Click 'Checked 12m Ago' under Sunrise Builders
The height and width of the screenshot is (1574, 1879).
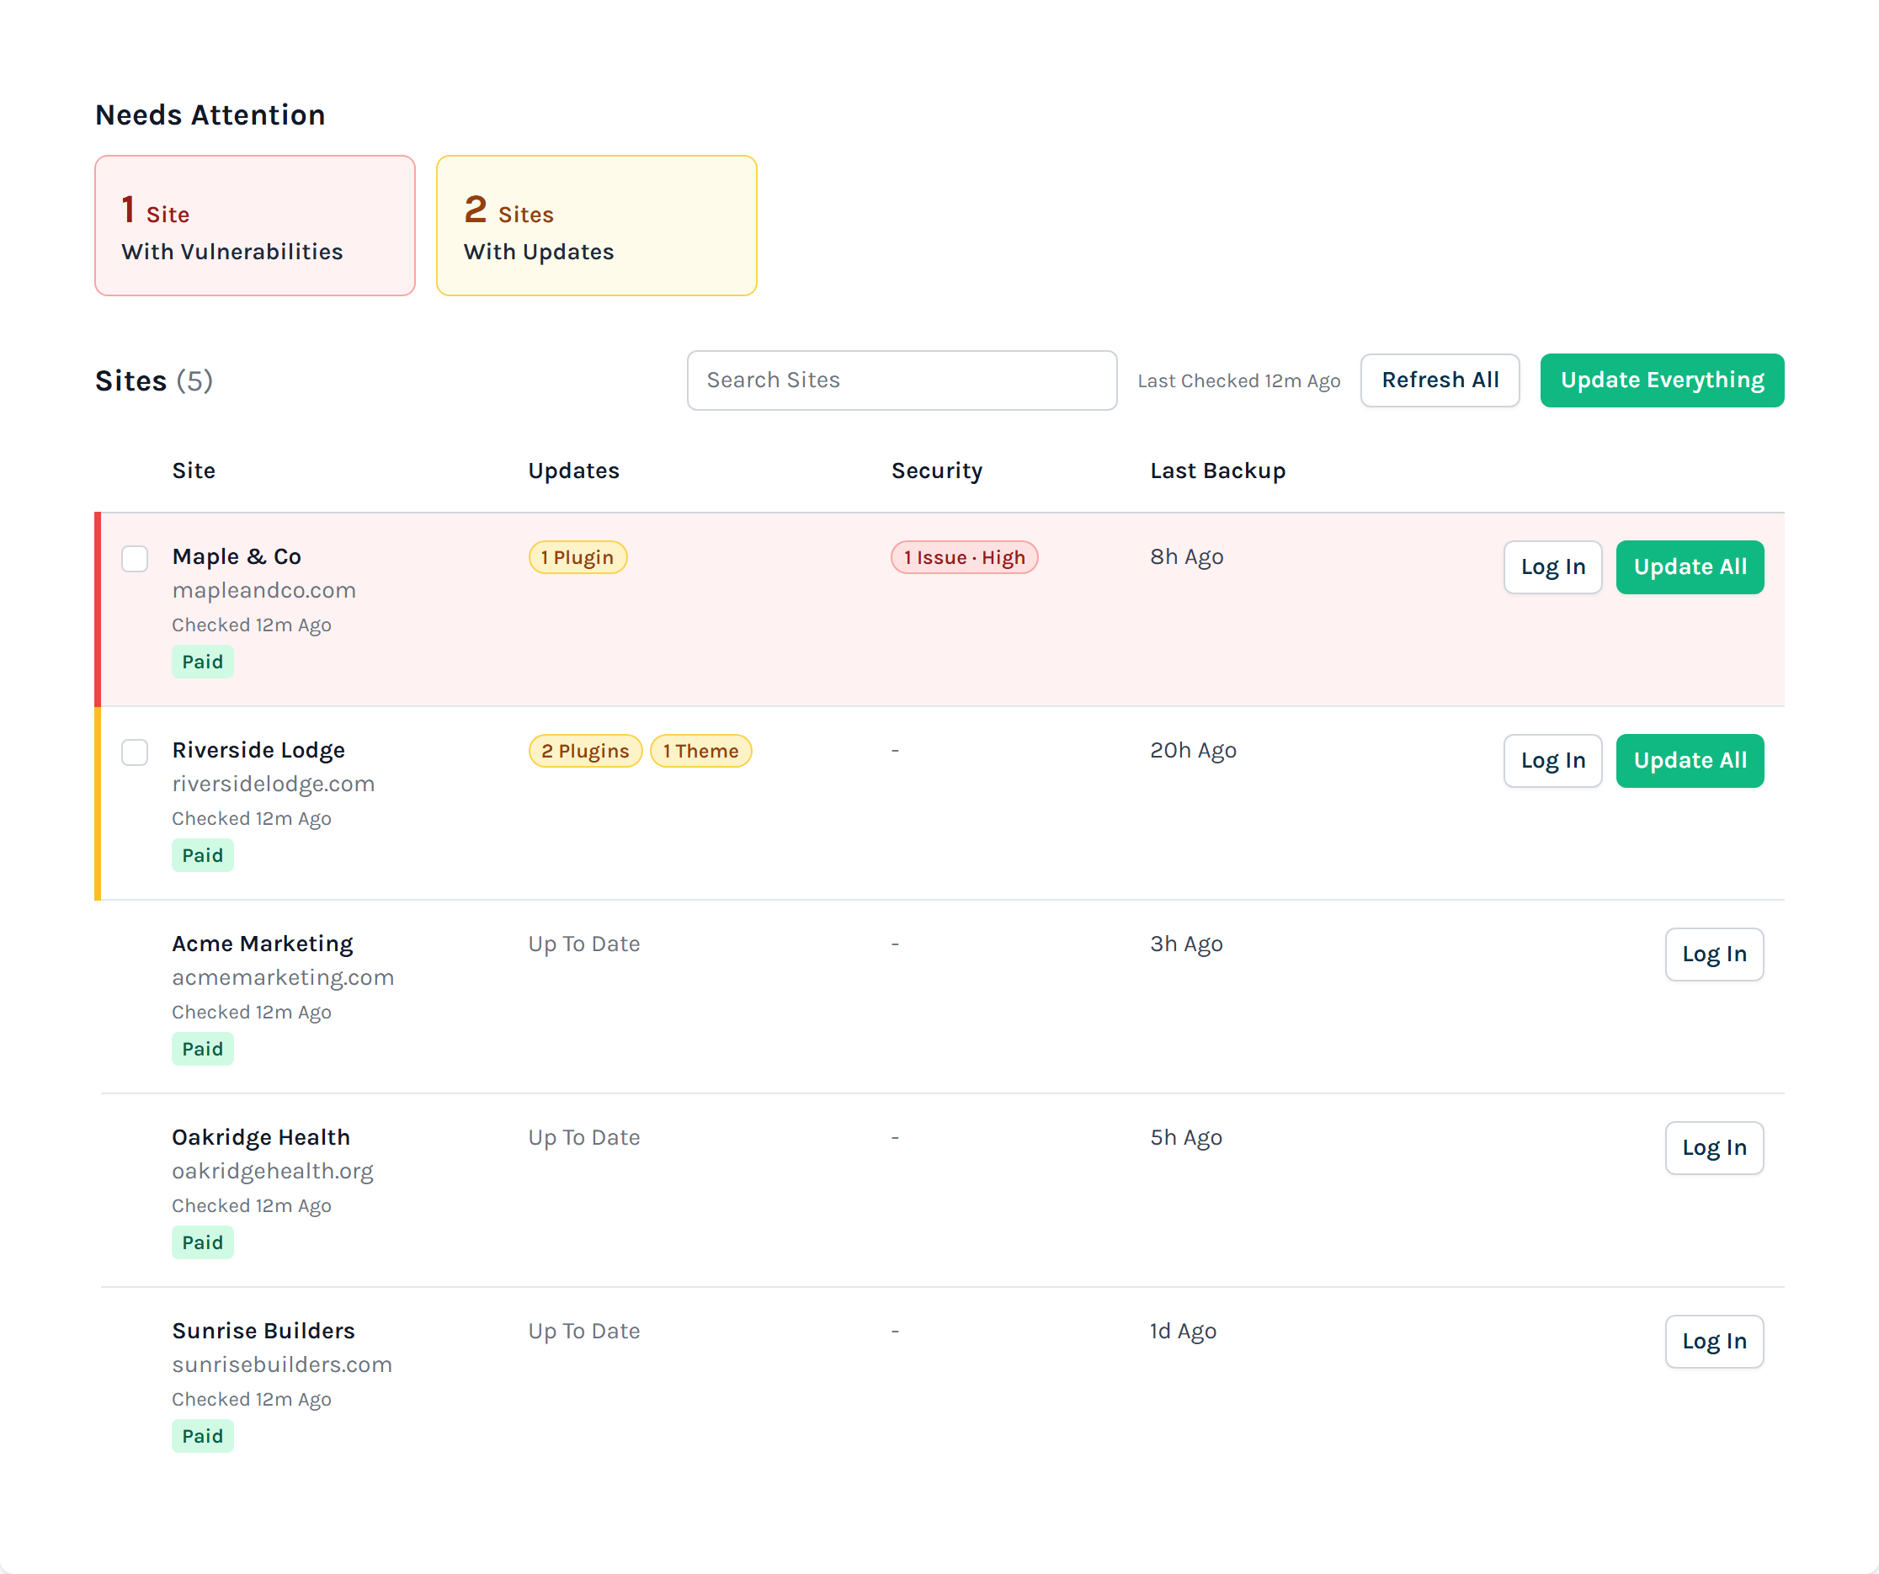(252, 1400)
